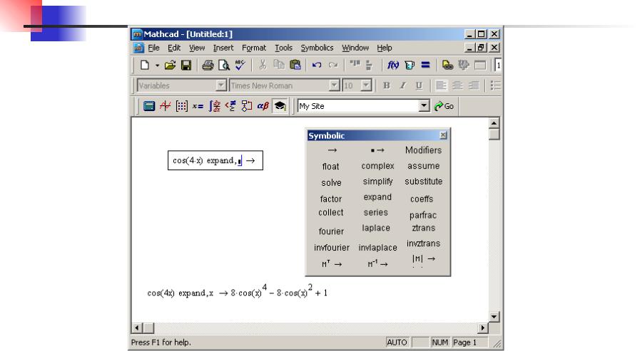Open the Edit menu
This screenshot has width=640, height=351.
pyautogui.click(x=174, y=48)
